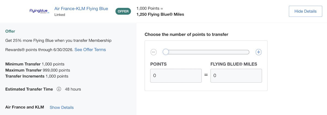The image size is (327, 115).
Task: Click the Minimum Transfer 1,000 points line
Action: [35, 64]
